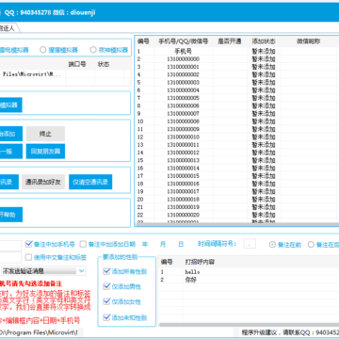Click the 添加状态 column header
This screenshot has height=339, width=339.
[x=264, y=41]
